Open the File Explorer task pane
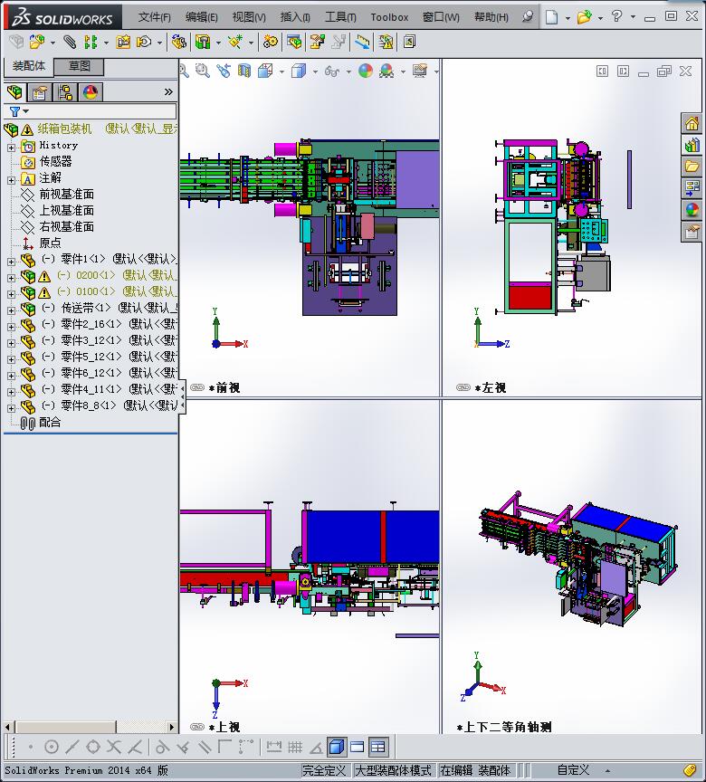The width and height of the screenshot is (706, 782). point(692,167)
